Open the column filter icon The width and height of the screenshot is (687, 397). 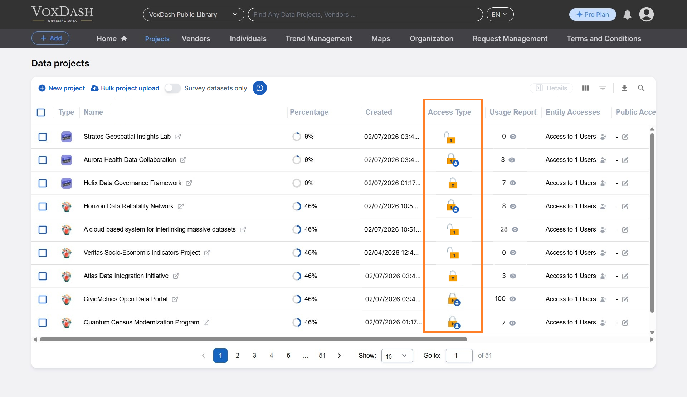click(603, 88)
